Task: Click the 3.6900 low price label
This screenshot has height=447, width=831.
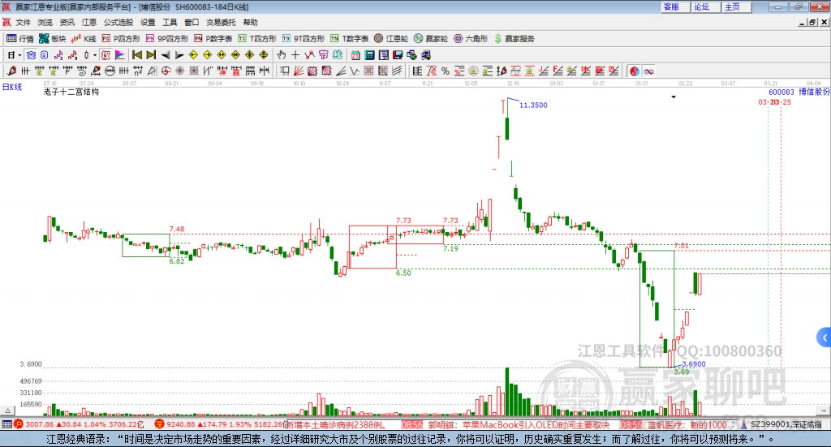Action: [694, 364]
